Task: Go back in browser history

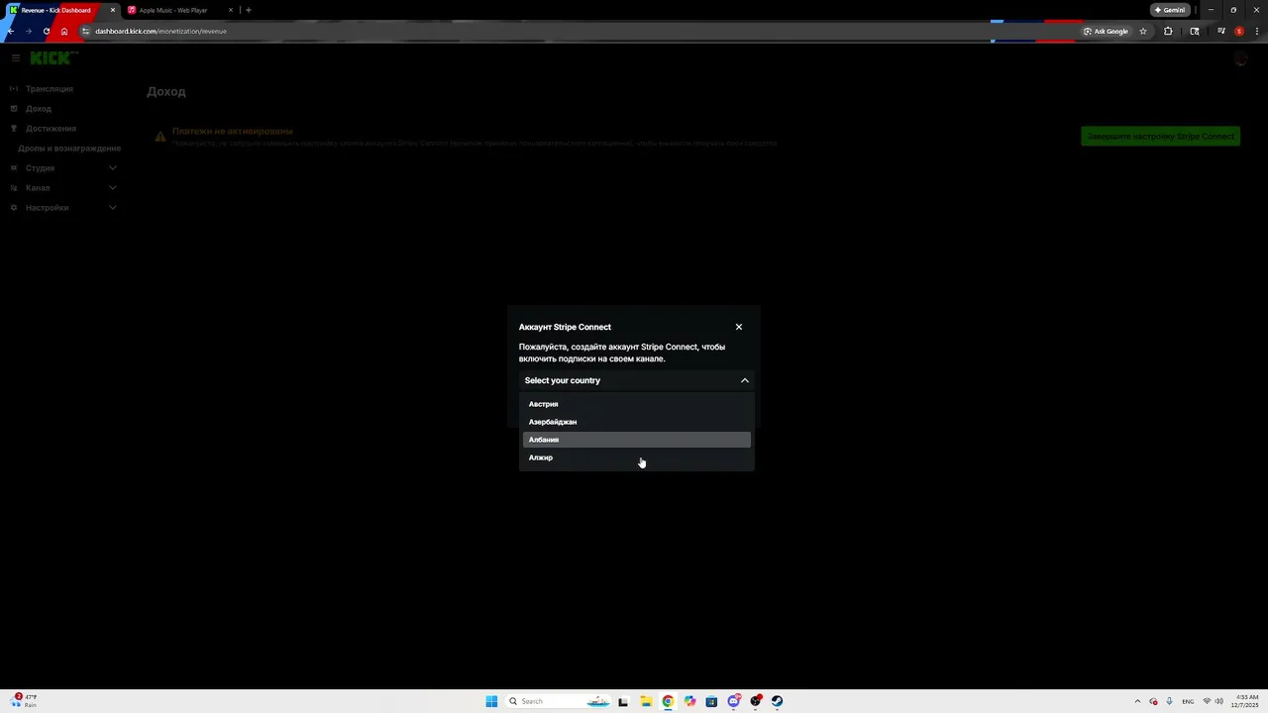Action: pos(10,31)
